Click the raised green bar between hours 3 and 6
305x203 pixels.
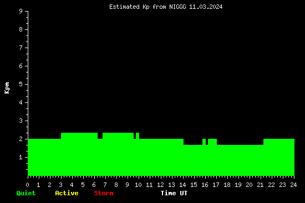point(79,154)
